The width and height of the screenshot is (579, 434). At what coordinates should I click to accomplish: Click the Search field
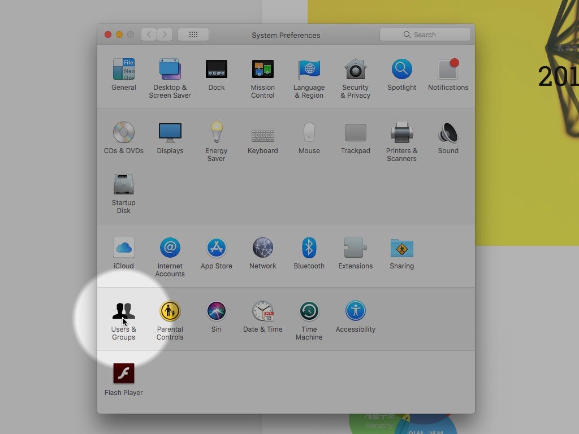(x=425, y=34)
